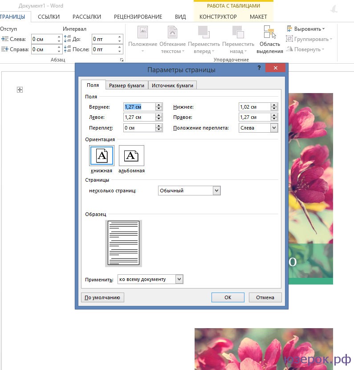Expand the Повернуть dropdown arrow
This screenshot has height=370, width=354.
pos(323,49)
